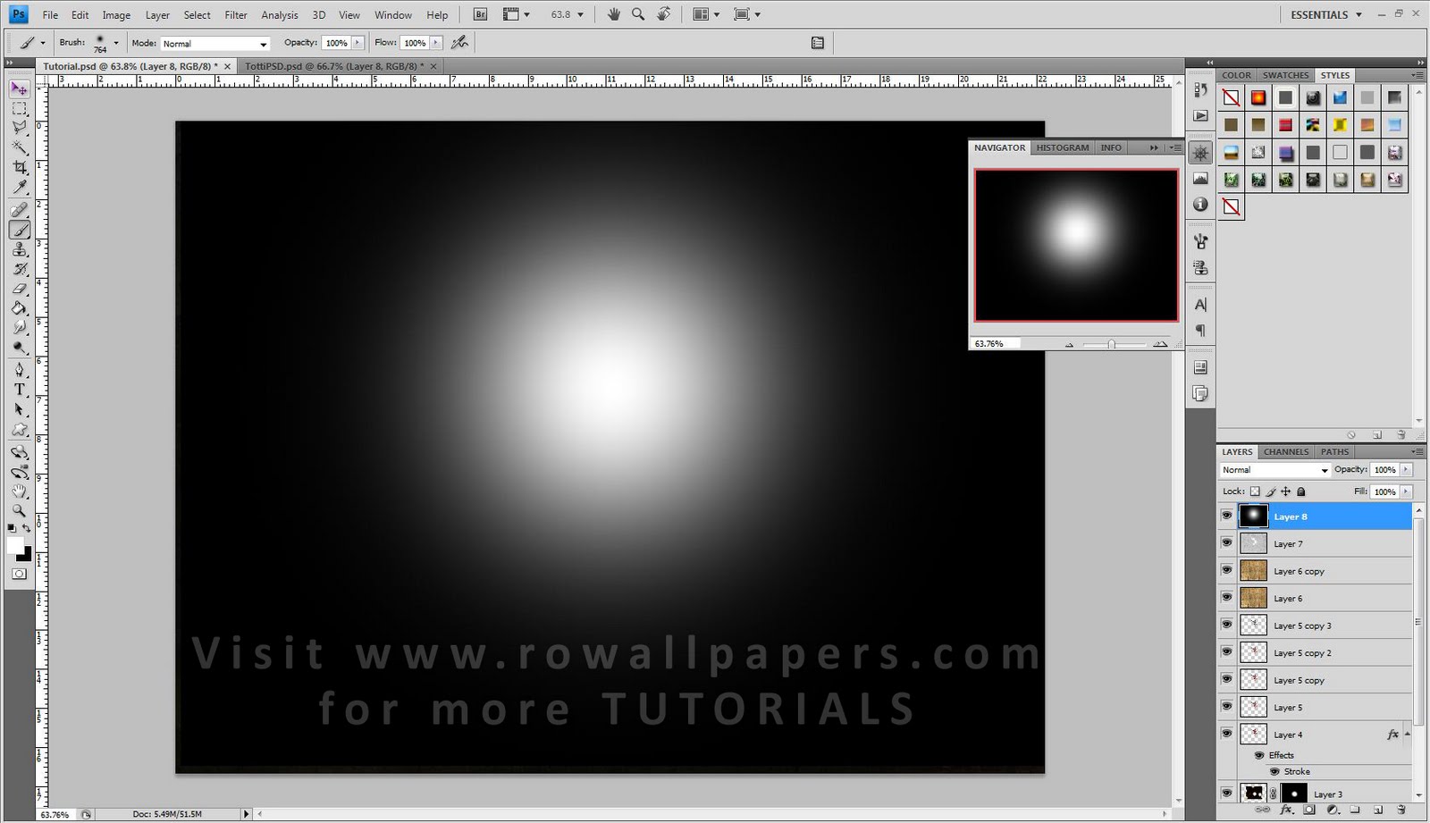Open the PATHS tab
Viewport: 1430px width, 823px height.
click(x=1334, y=451)
